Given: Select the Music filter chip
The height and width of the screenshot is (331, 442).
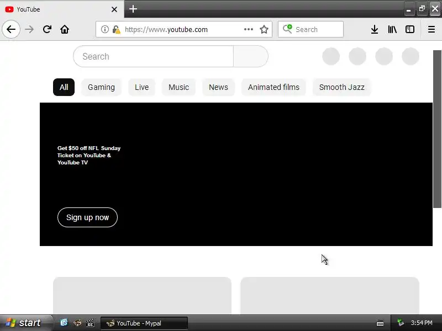Looking at the screenshot, I should pyautogui.click(x=178, y=87).
